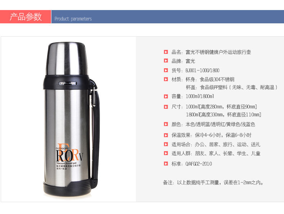Click the item number BJ001-1000/1800

point(202,70)
